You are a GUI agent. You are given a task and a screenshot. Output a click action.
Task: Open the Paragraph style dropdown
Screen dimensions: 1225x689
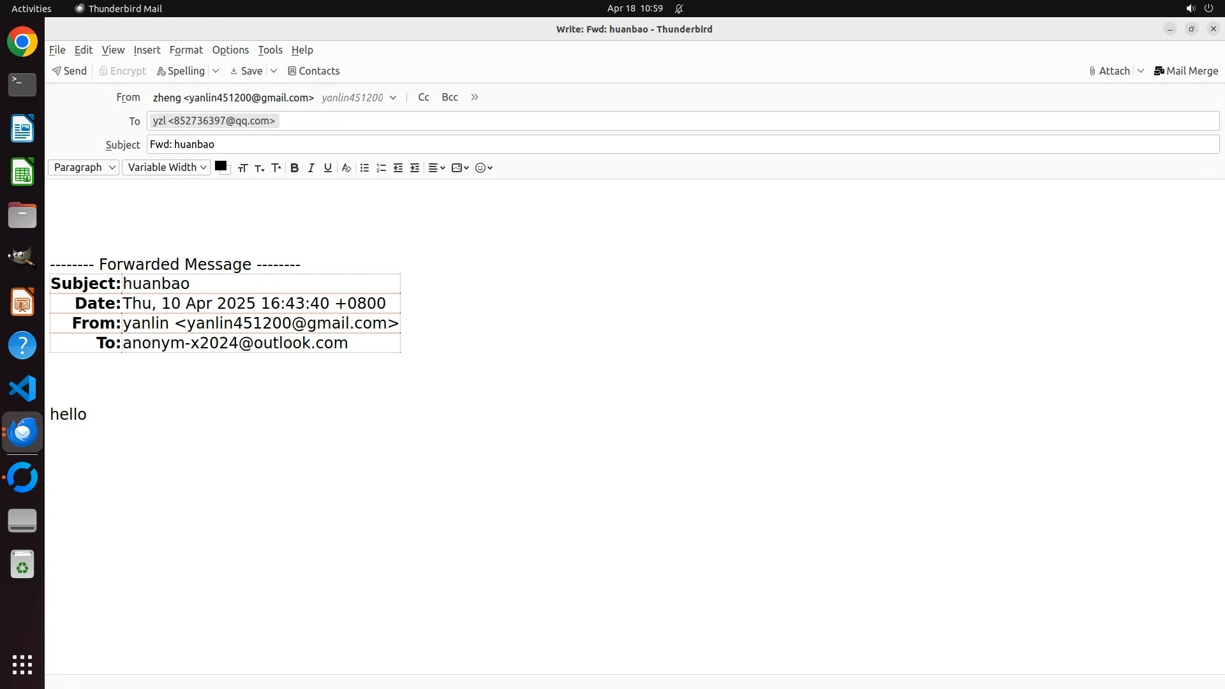(84, 167)
